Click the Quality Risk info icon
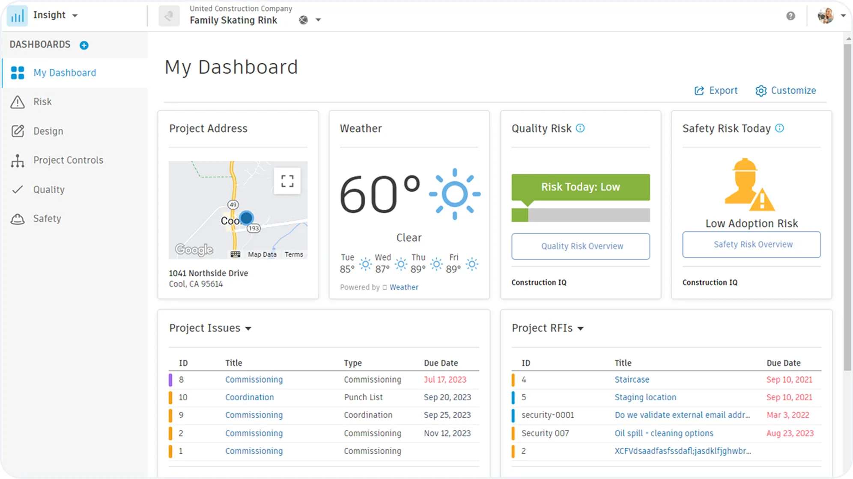Image resolution: width=853 pixels, height=479 pixels. click(580, 128)
